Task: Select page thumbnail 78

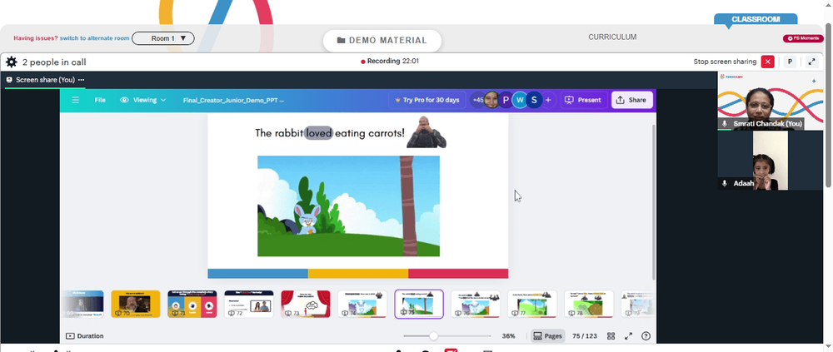Action: click(x=589, y=305)
